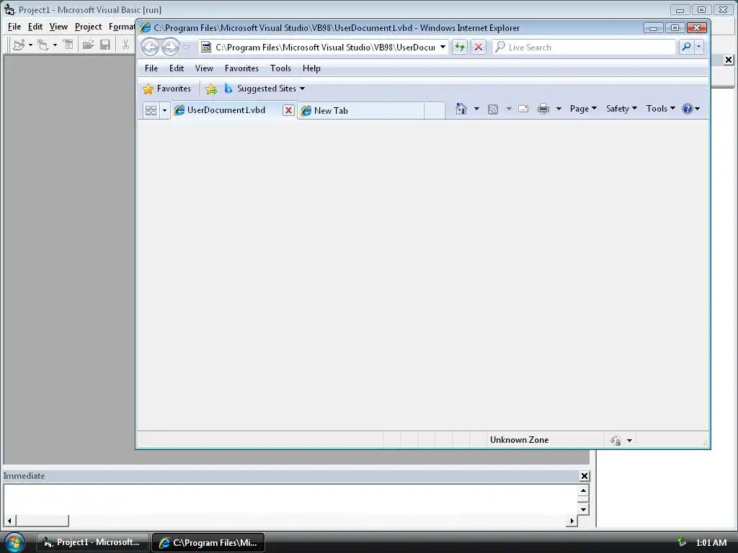
Task: Click the Help question mark icon
Action: [x=687, y=109]
